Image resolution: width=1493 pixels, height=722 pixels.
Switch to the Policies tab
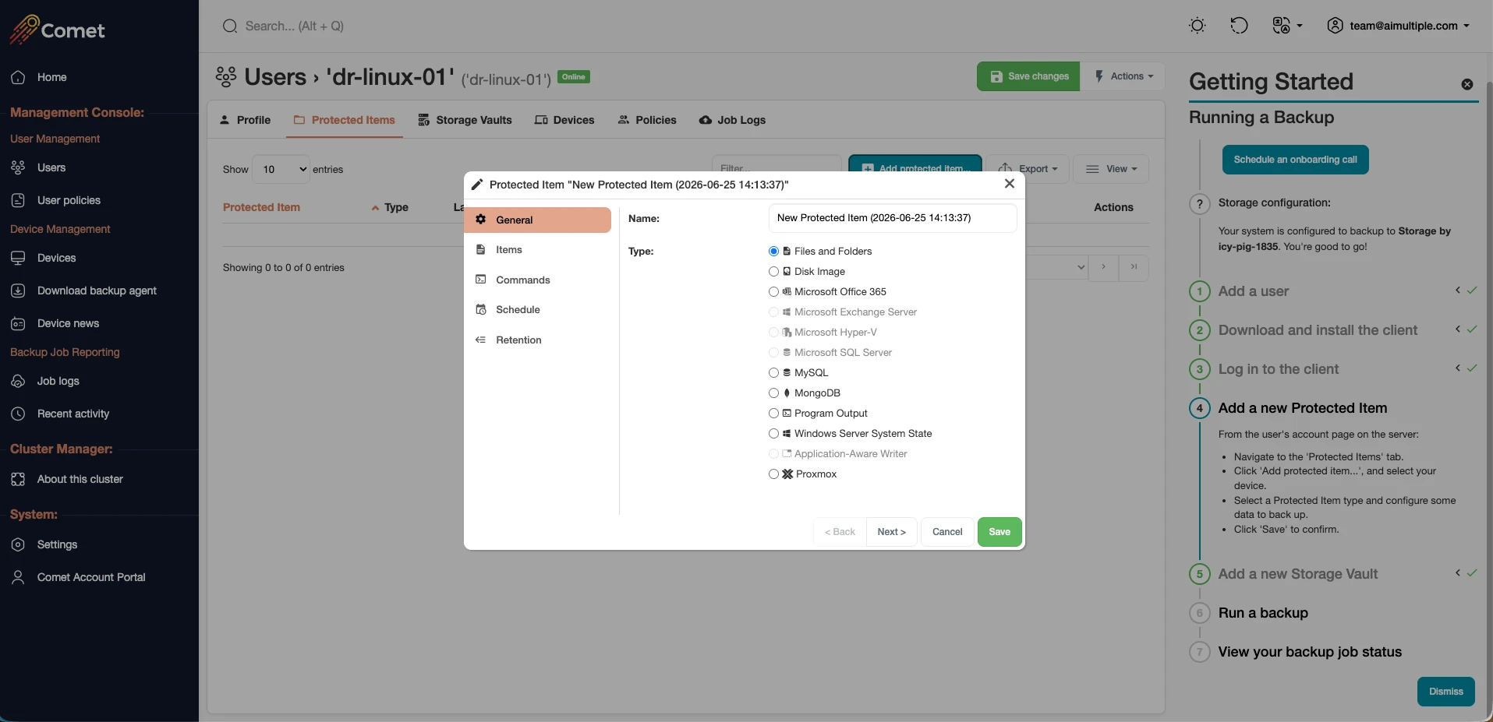(x=647, y=120)
